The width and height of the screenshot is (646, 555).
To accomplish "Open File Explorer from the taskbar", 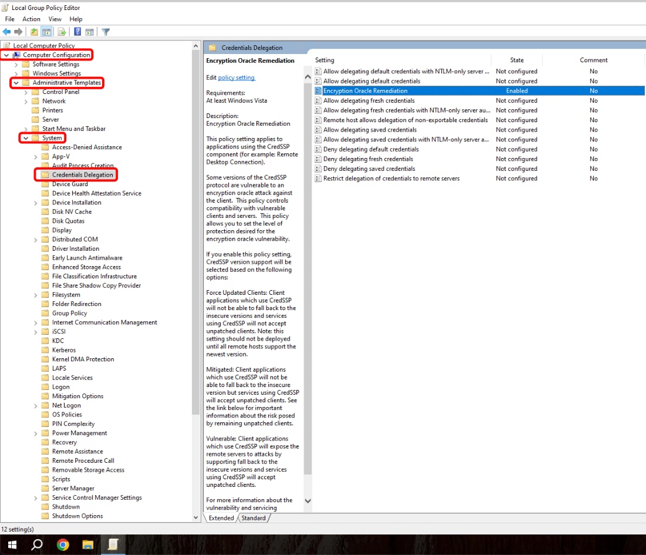I will coord(87,544).
